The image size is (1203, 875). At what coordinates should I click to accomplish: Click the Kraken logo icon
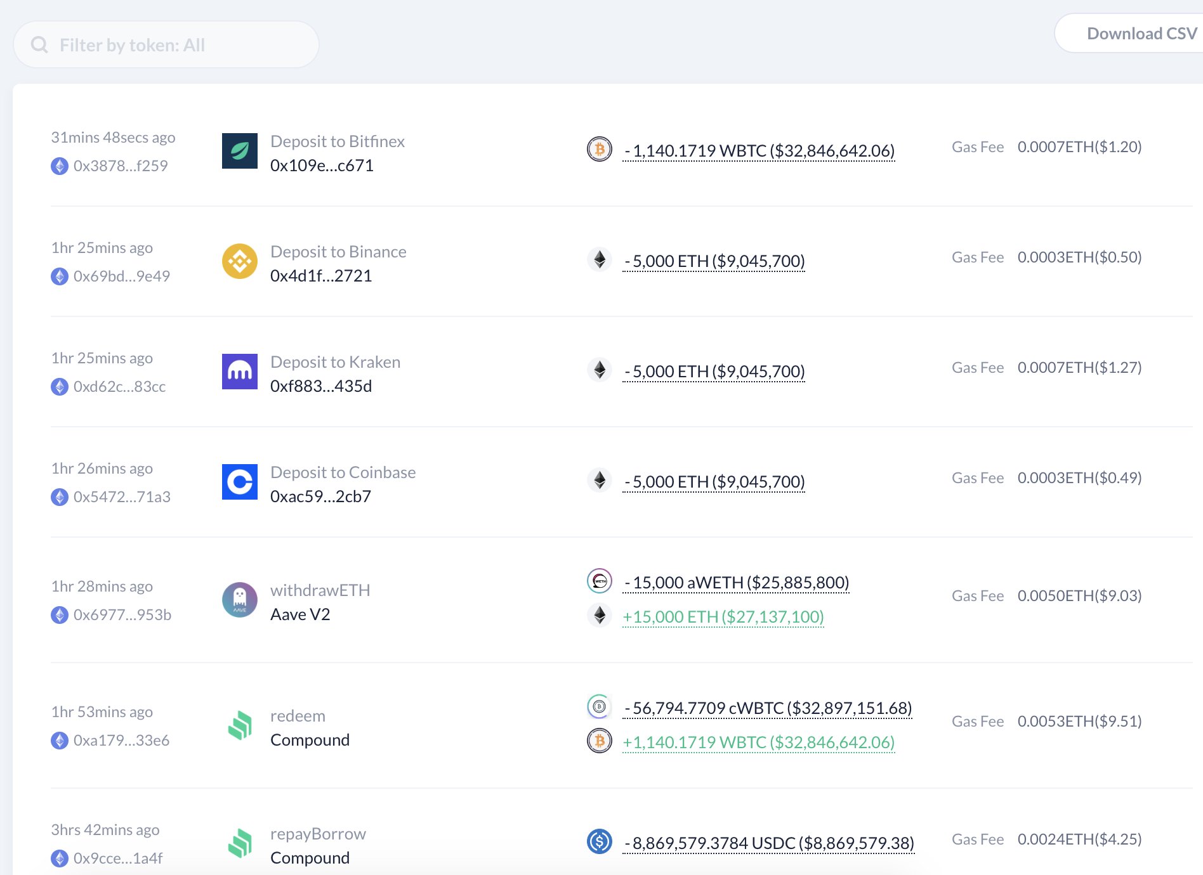[239, 372]
